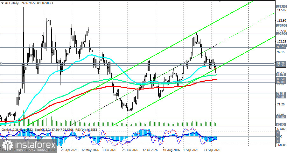The image size is (287, 153).
Task: Click the 10 Aug 2026 date label
Action: 171,150
